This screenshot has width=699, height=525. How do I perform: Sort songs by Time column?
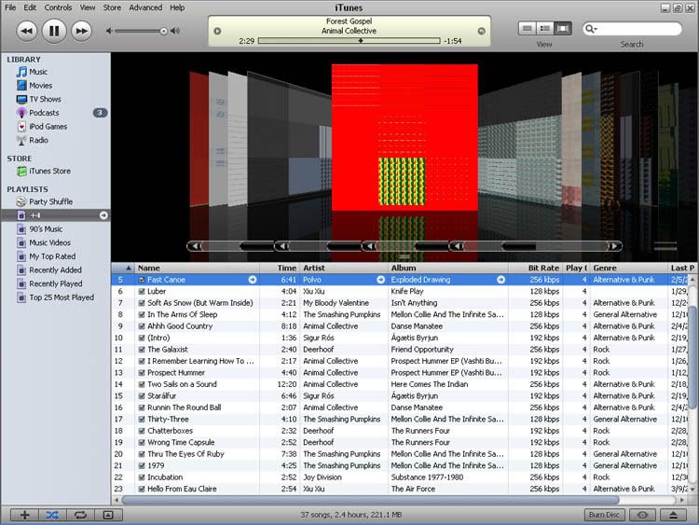point(280,268)
